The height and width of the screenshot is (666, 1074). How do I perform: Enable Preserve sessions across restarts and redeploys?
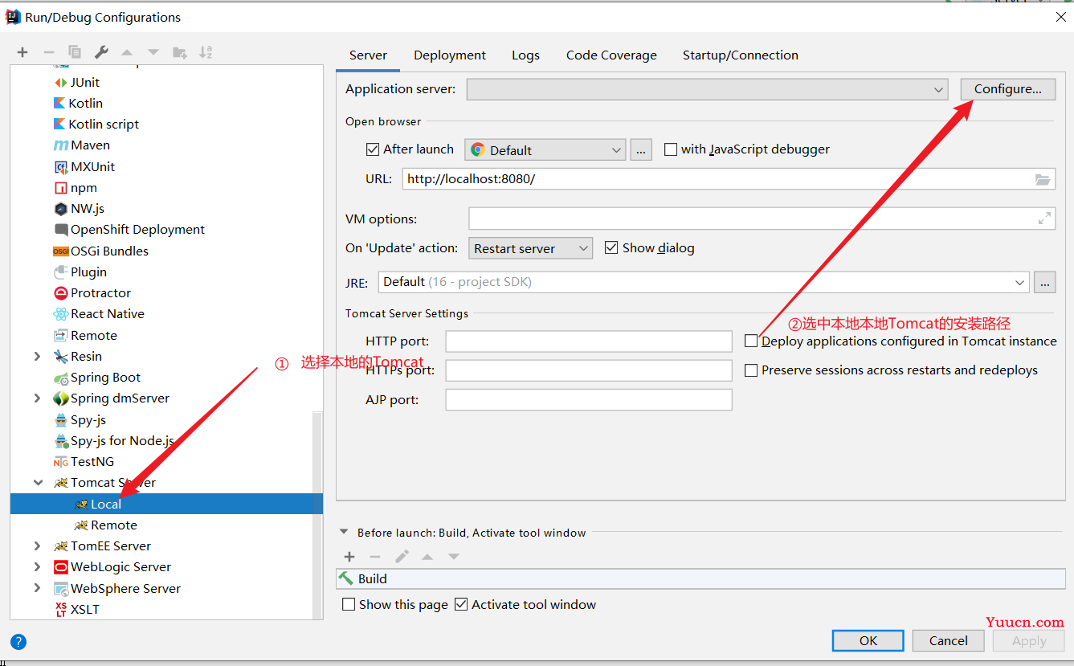[751, 370]
